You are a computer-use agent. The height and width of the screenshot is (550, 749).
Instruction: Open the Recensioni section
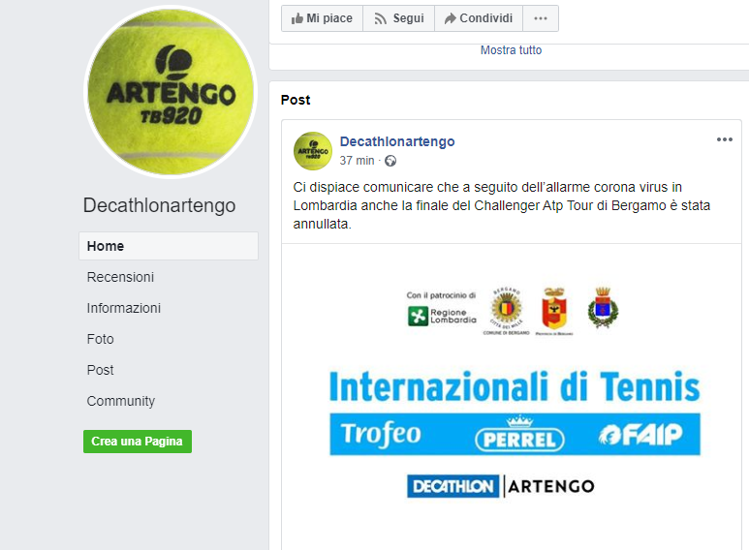point(120,277)
